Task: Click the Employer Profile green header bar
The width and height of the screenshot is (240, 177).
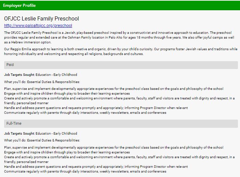Action: (x=120, y=5)
